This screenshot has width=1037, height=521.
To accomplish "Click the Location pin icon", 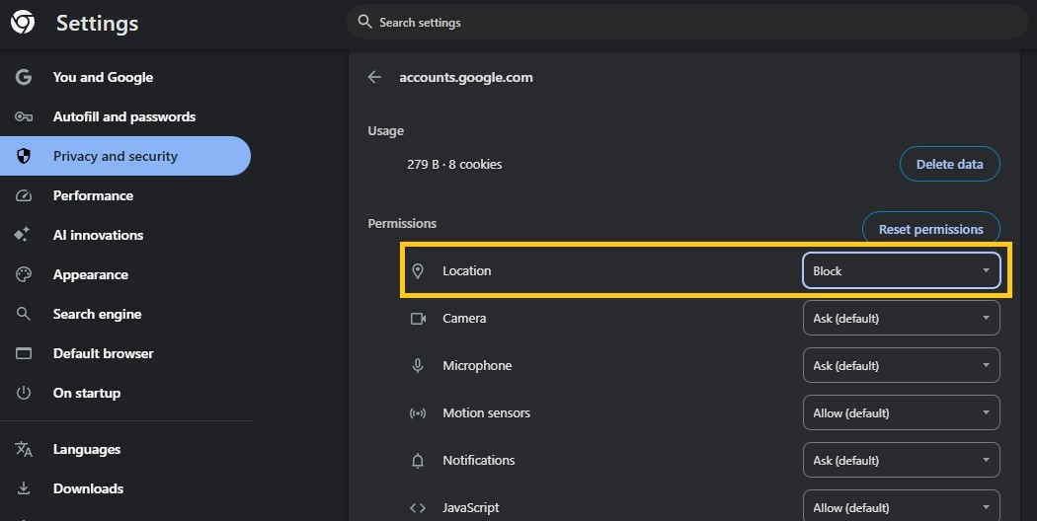I will coord(418,271).
